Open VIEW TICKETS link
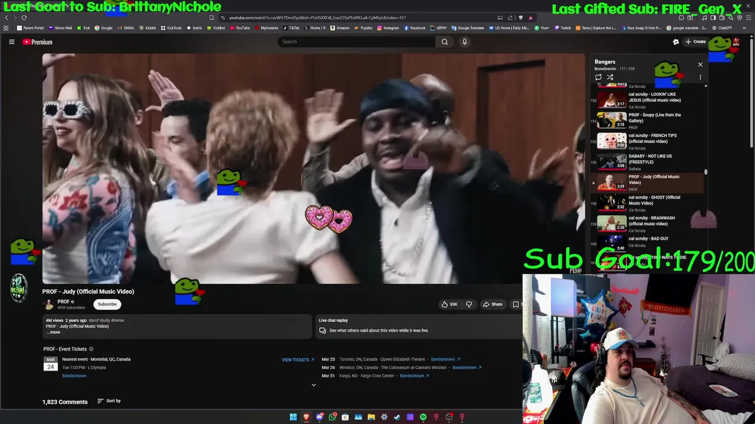Screen dimensions: 755x424 tap(298, 360)
